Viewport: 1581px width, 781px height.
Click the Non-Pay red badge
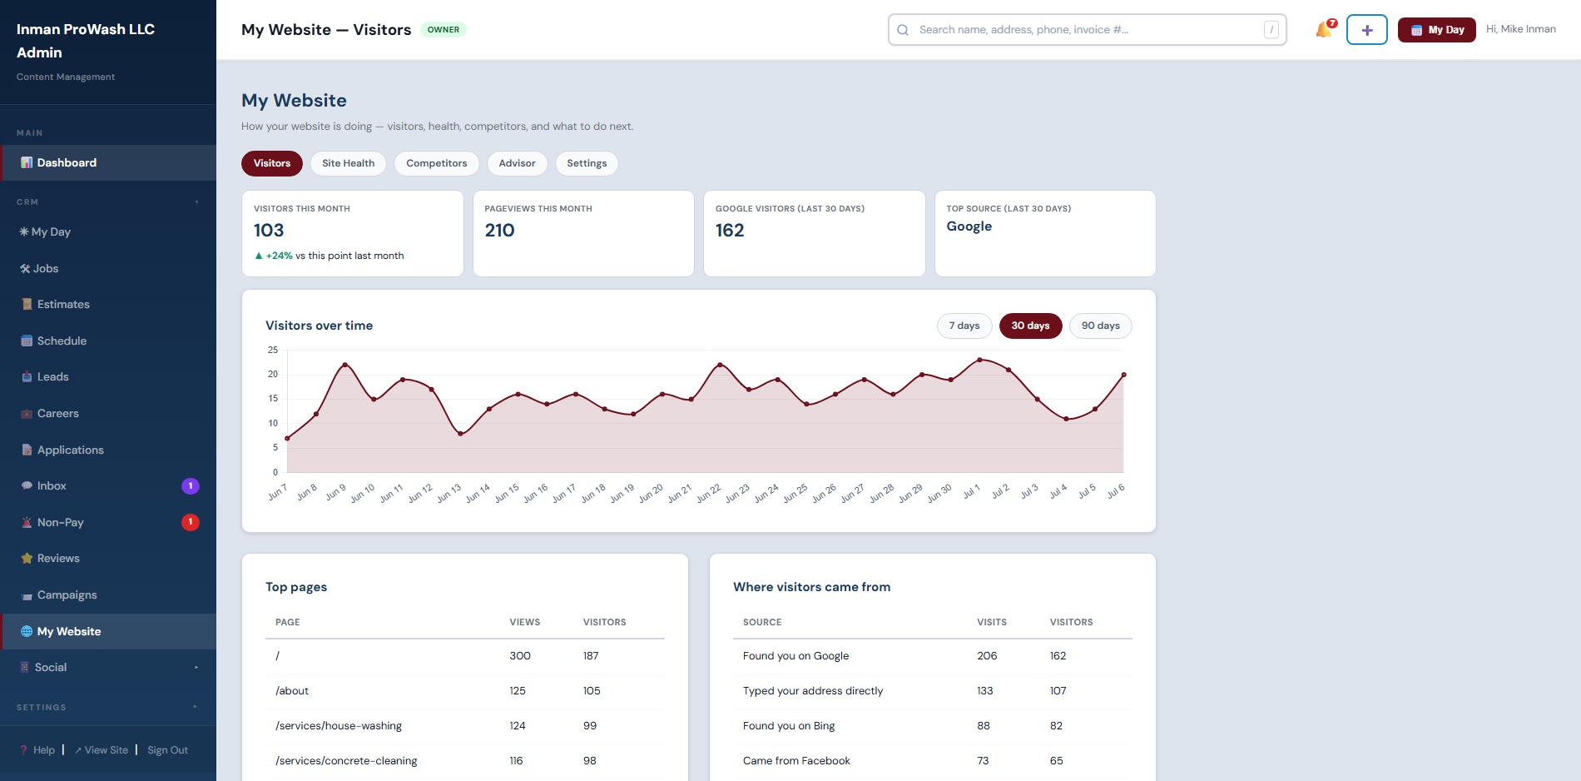pos(191,523)
